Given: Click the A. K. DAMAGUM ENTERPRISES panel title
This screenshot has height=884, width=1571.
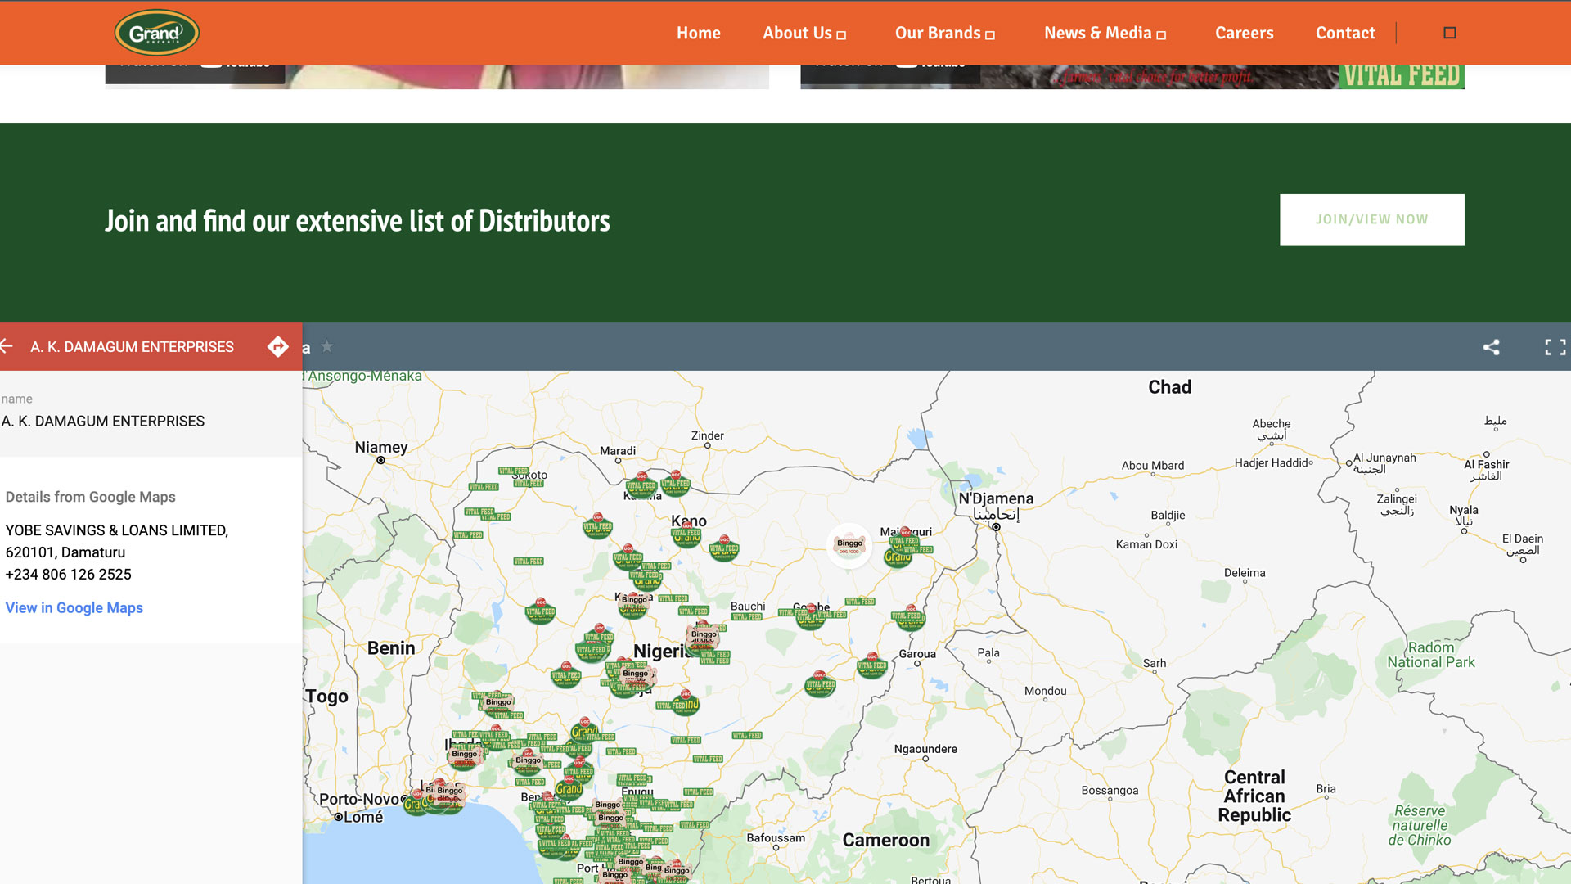Looking at the screenshot, I should point(132,347).
